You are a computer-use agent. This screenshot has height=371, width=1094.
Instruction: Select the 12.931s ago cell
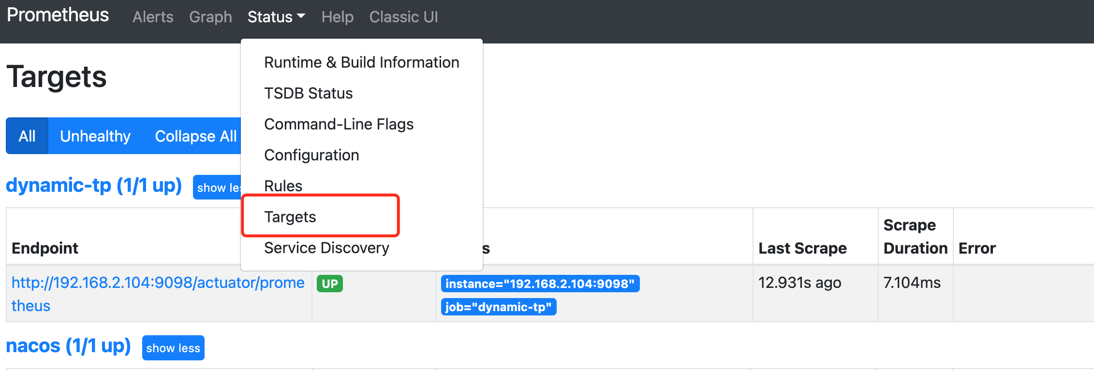point(815,293)
